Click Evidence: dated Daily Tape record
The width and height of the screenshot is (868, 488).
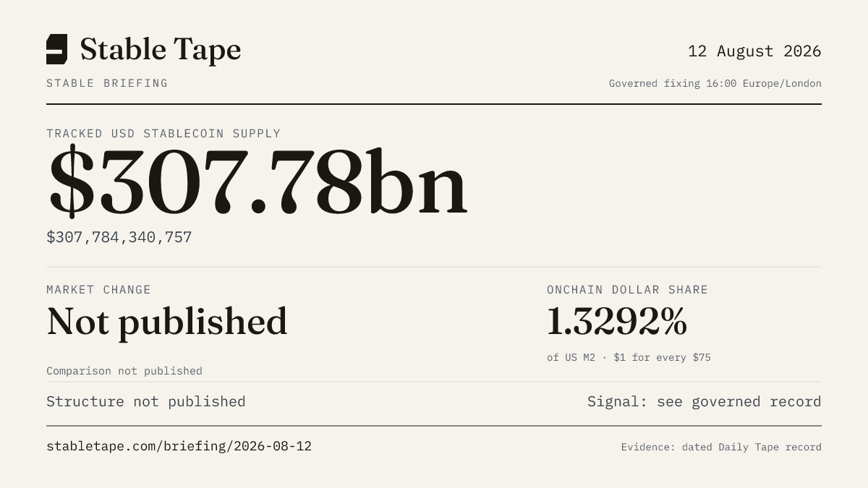click(721, 447)
